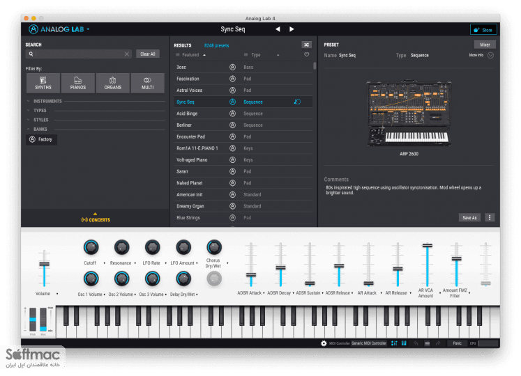The height and width of the screenshot is (376, 521).
Task: Click the Osc 3 Volume knob
Action: 152,279
